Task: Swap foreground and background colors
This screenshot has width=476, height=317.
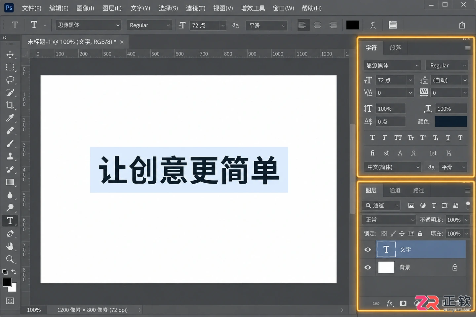Action: point(14,272)
